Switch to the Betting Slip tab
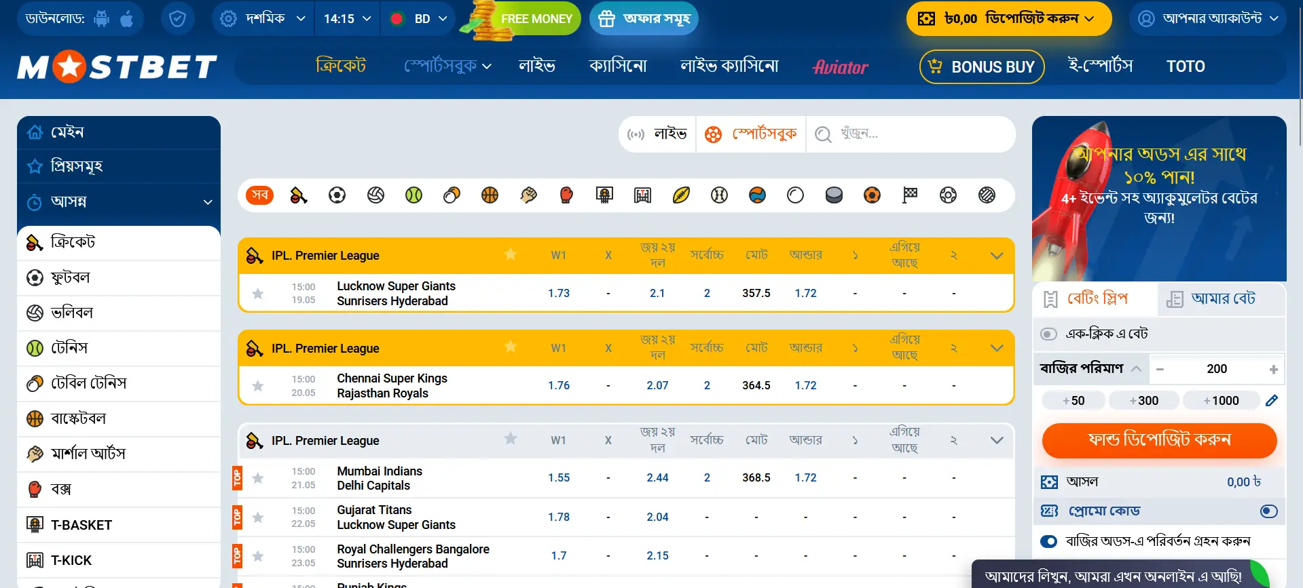 [x=1095, y=298]
